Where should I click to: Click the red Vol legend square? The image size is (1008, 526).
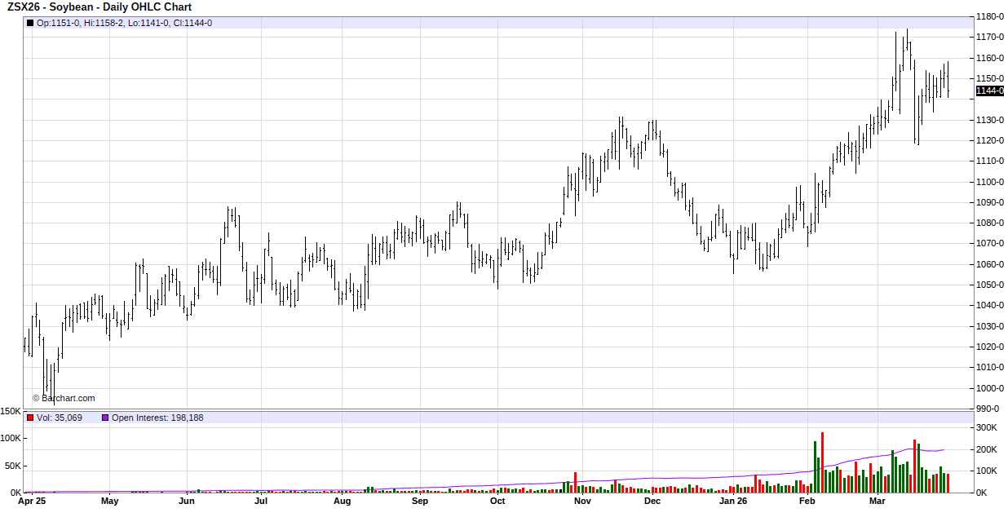coord(31,418)
